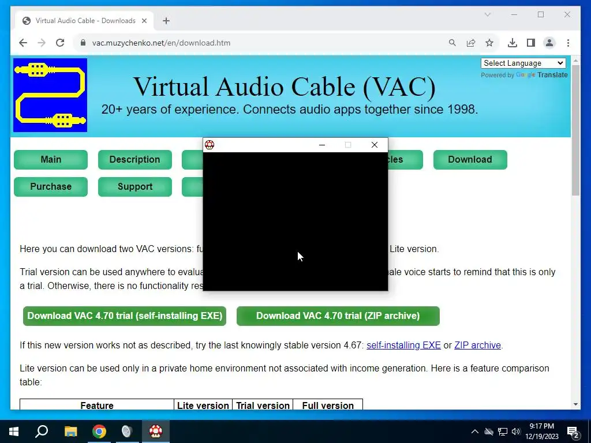Click the mushroom icon in black window title

[210, 145]
